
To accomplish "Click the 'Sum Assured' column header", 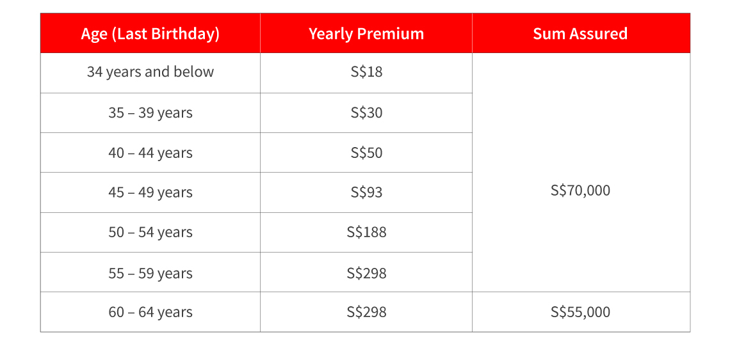I will pyautogui.click(x=580, y=34).
